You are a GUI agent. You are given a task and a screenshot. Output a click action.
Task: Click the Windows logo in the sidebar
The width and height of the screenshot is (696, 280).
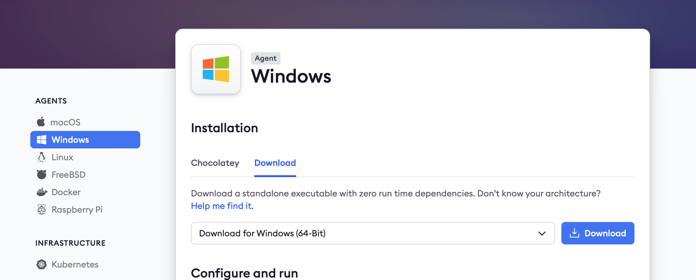click(42, 140)
